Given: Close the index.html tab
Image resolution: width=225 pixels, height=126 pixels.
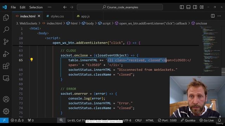Looking at the screenshot, I should coord(39,16).
